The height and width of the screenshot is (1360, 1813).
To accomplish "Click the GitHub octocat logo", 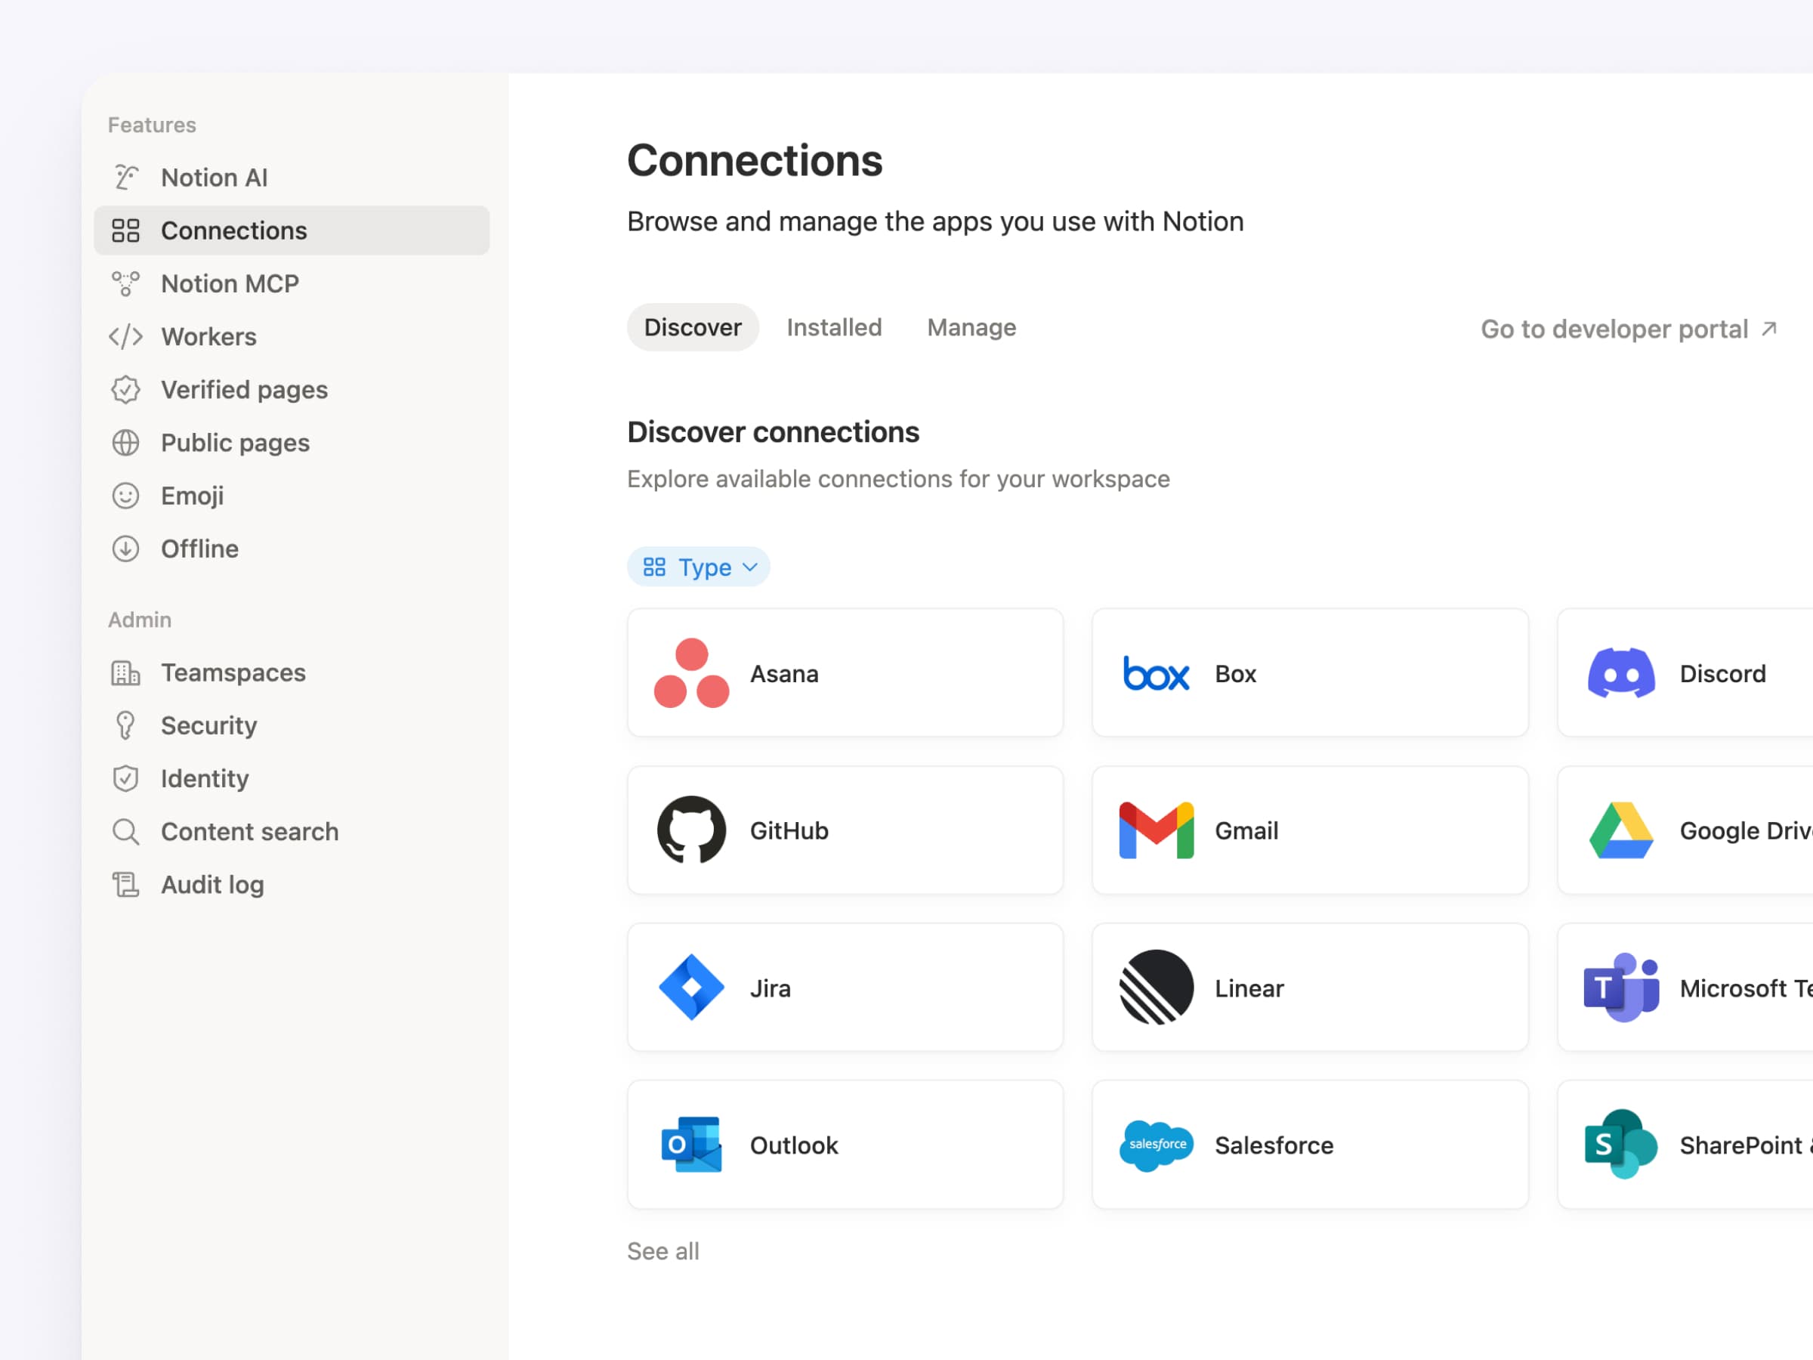I will [691, 830].
